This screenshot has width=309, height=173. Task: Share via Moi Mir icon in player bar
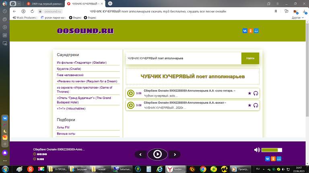coord(279,159)
